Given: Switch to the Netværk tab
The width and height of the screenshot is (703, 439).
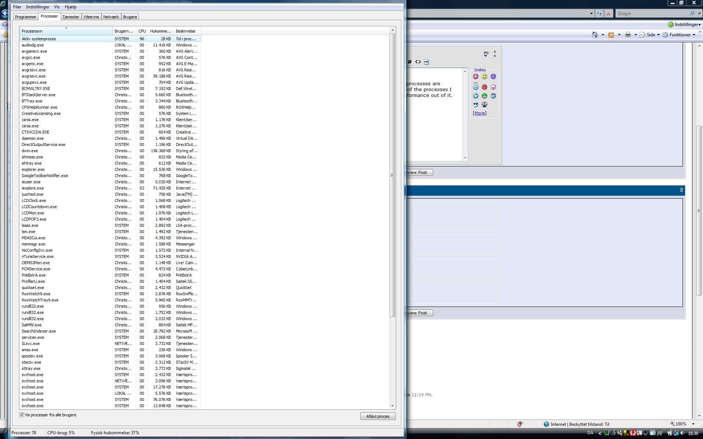Looking at the screenshot, I should click(x=111, y=17).
